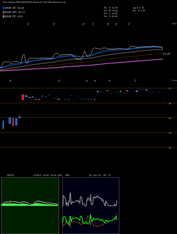The image size is (177, 234).
Task: Click the white DOW MT legend swatch
Action: [4, 12]
